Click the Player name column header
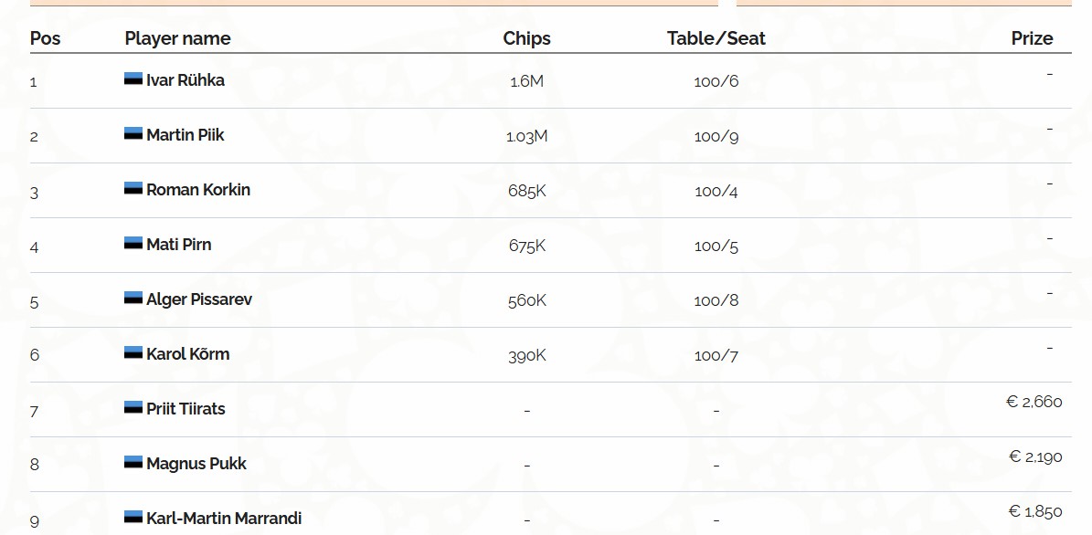The image size is (1092, 535). (177, 38)
